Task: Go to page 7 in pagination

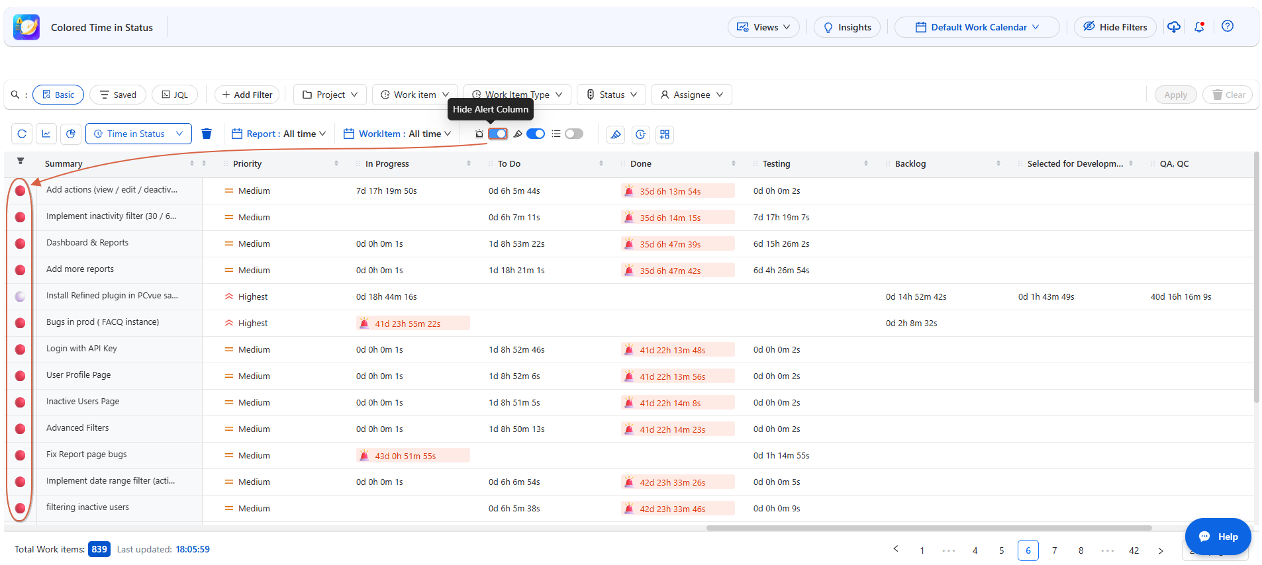Action: click(x=1055, y=550)
